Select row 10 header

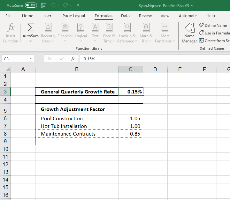(x=5, y=149)
